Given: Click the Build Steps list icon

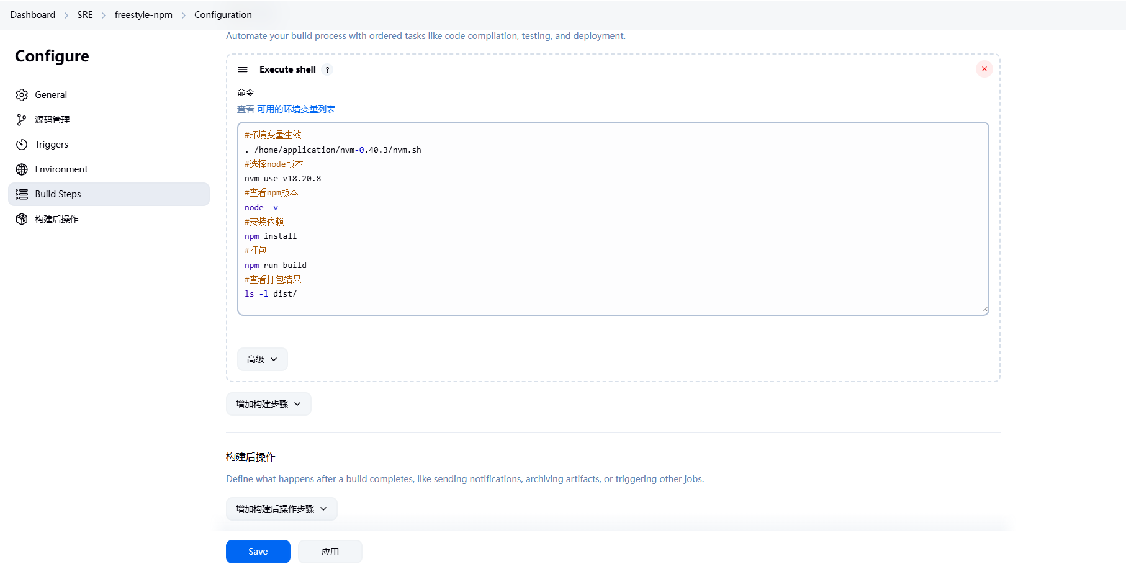Looking at the screenshot, I should click(22, 194).
